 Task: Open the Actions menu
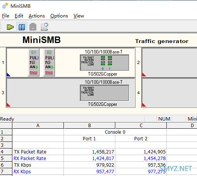point(37,16)
